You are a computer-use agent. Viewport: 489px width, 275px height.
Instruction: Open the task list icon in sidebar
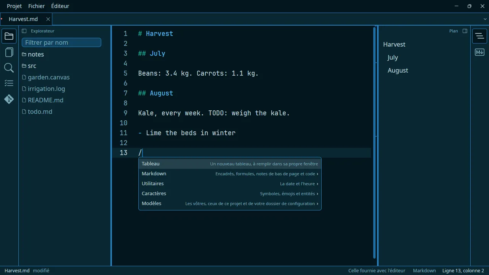coord(9,83)
